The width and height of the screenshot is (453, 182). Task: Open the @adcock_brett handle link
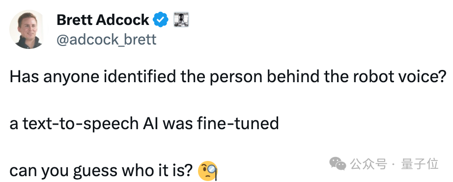(x=107, y=40)
